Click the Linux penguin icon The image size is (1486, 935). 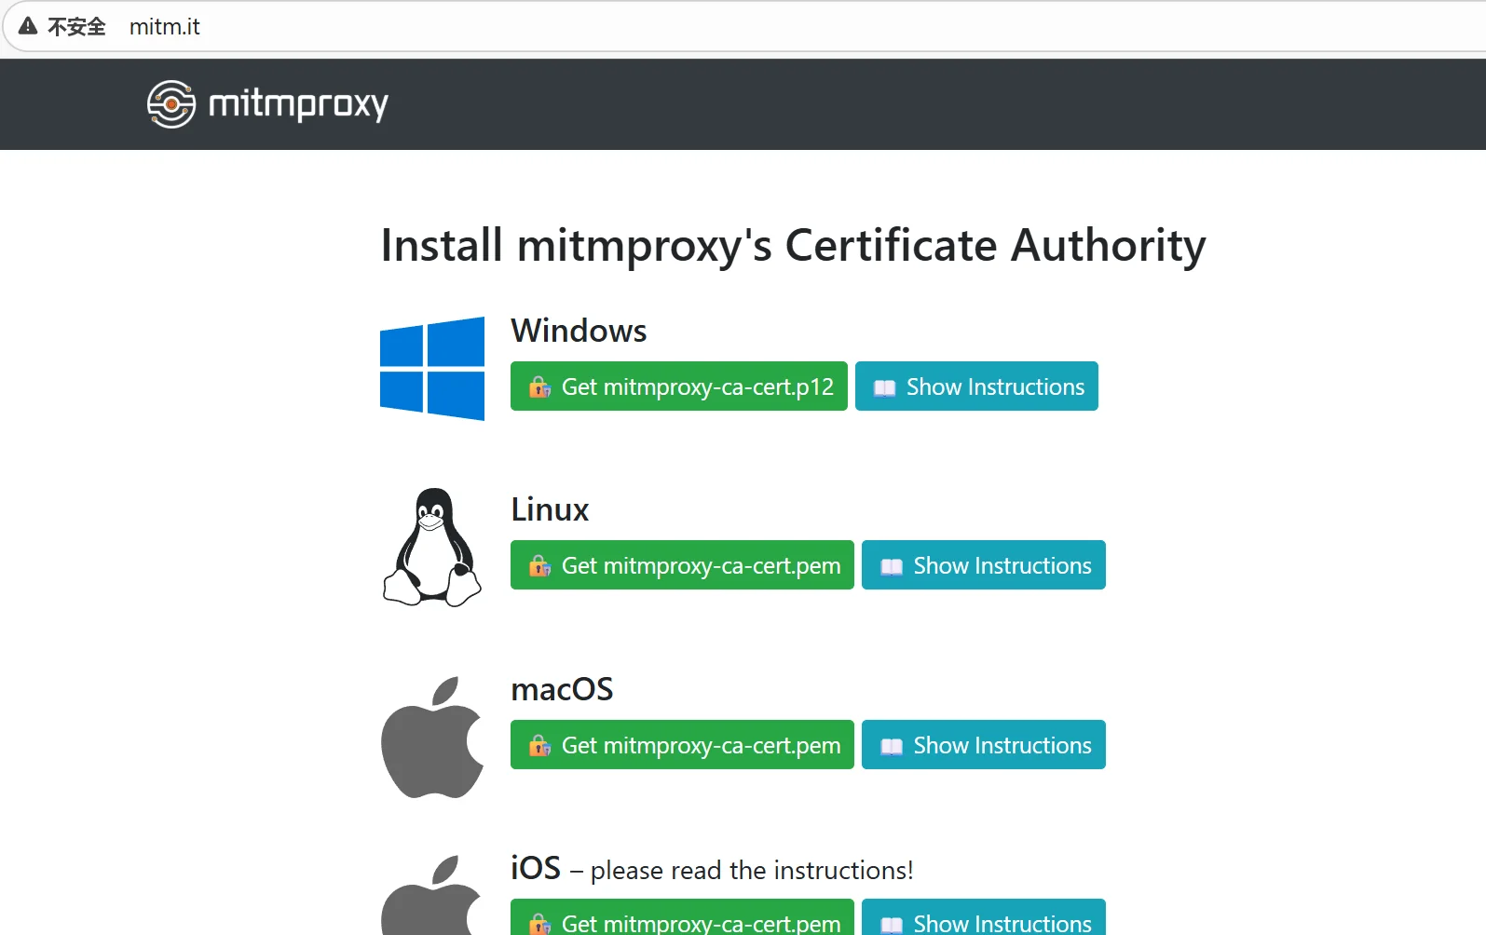[432, 548]
